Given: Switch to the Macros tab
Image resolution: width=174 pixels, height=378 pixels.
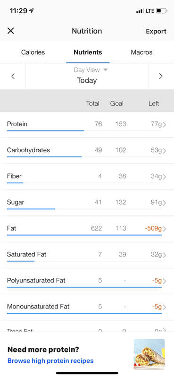Looking at the screenshot, I should [x=141, y=52].
